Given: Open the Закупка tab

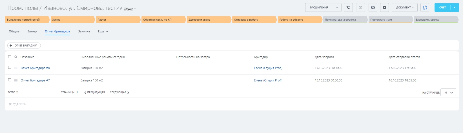Looking at the screenshot, I should (84, 32).
